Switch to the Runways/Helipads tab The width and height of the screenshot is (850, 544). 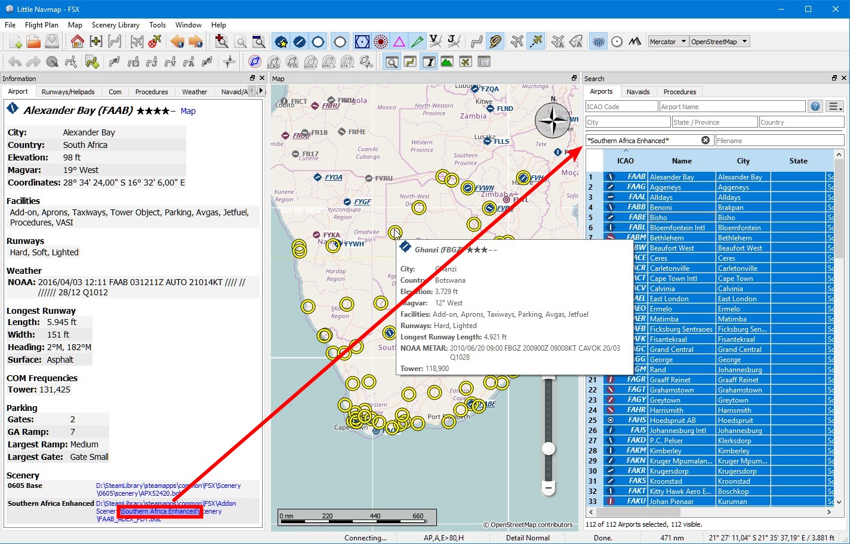pyautogui.click(x=68, y=92)
